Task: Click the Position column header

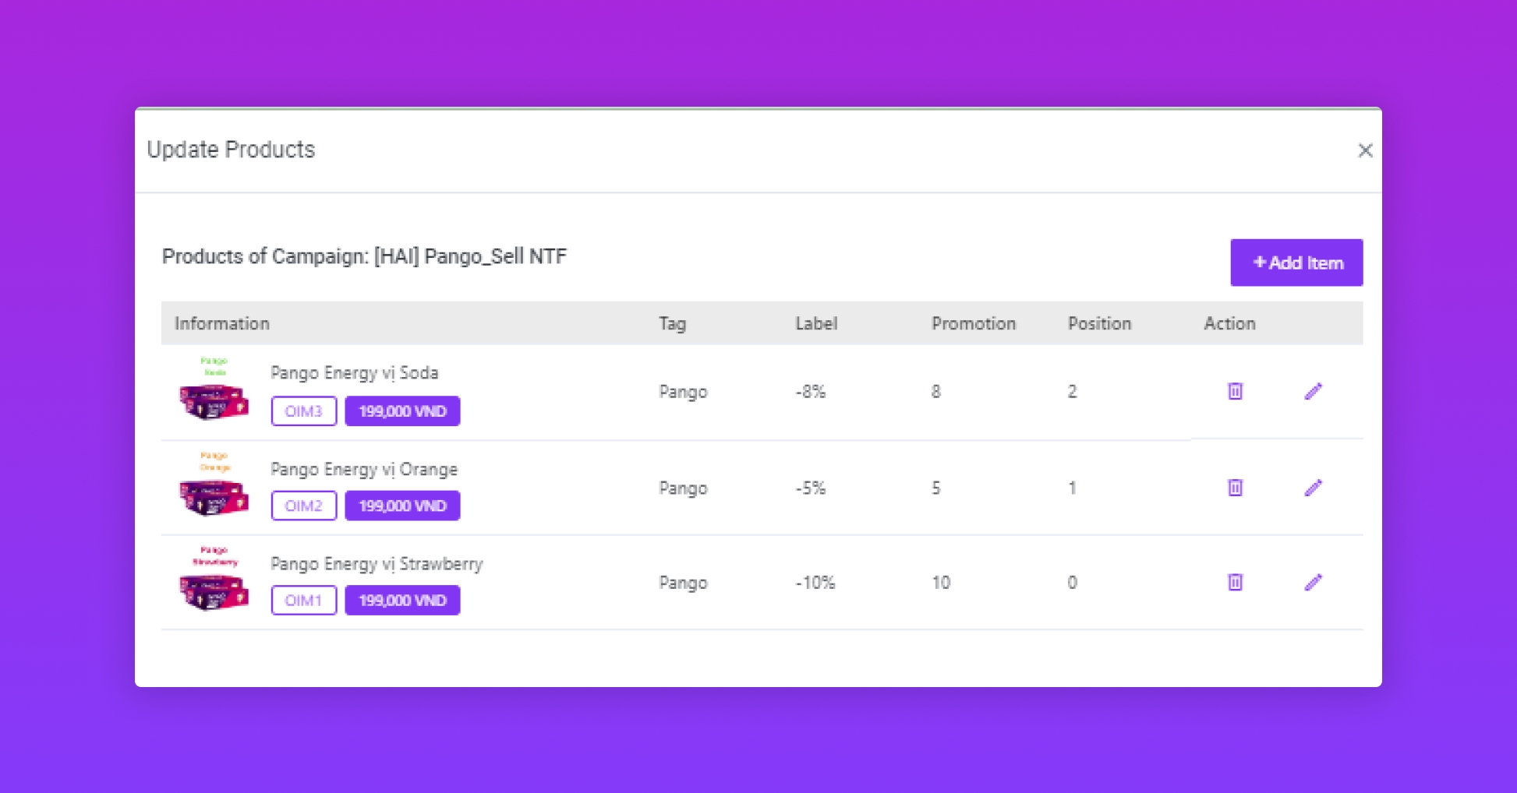Action: pos(1098,323)
